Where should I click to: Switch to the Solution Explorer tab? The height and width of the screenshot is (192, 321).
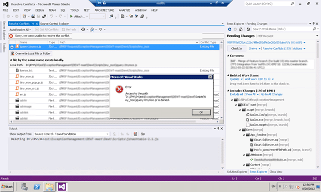(x=237, y=172)
